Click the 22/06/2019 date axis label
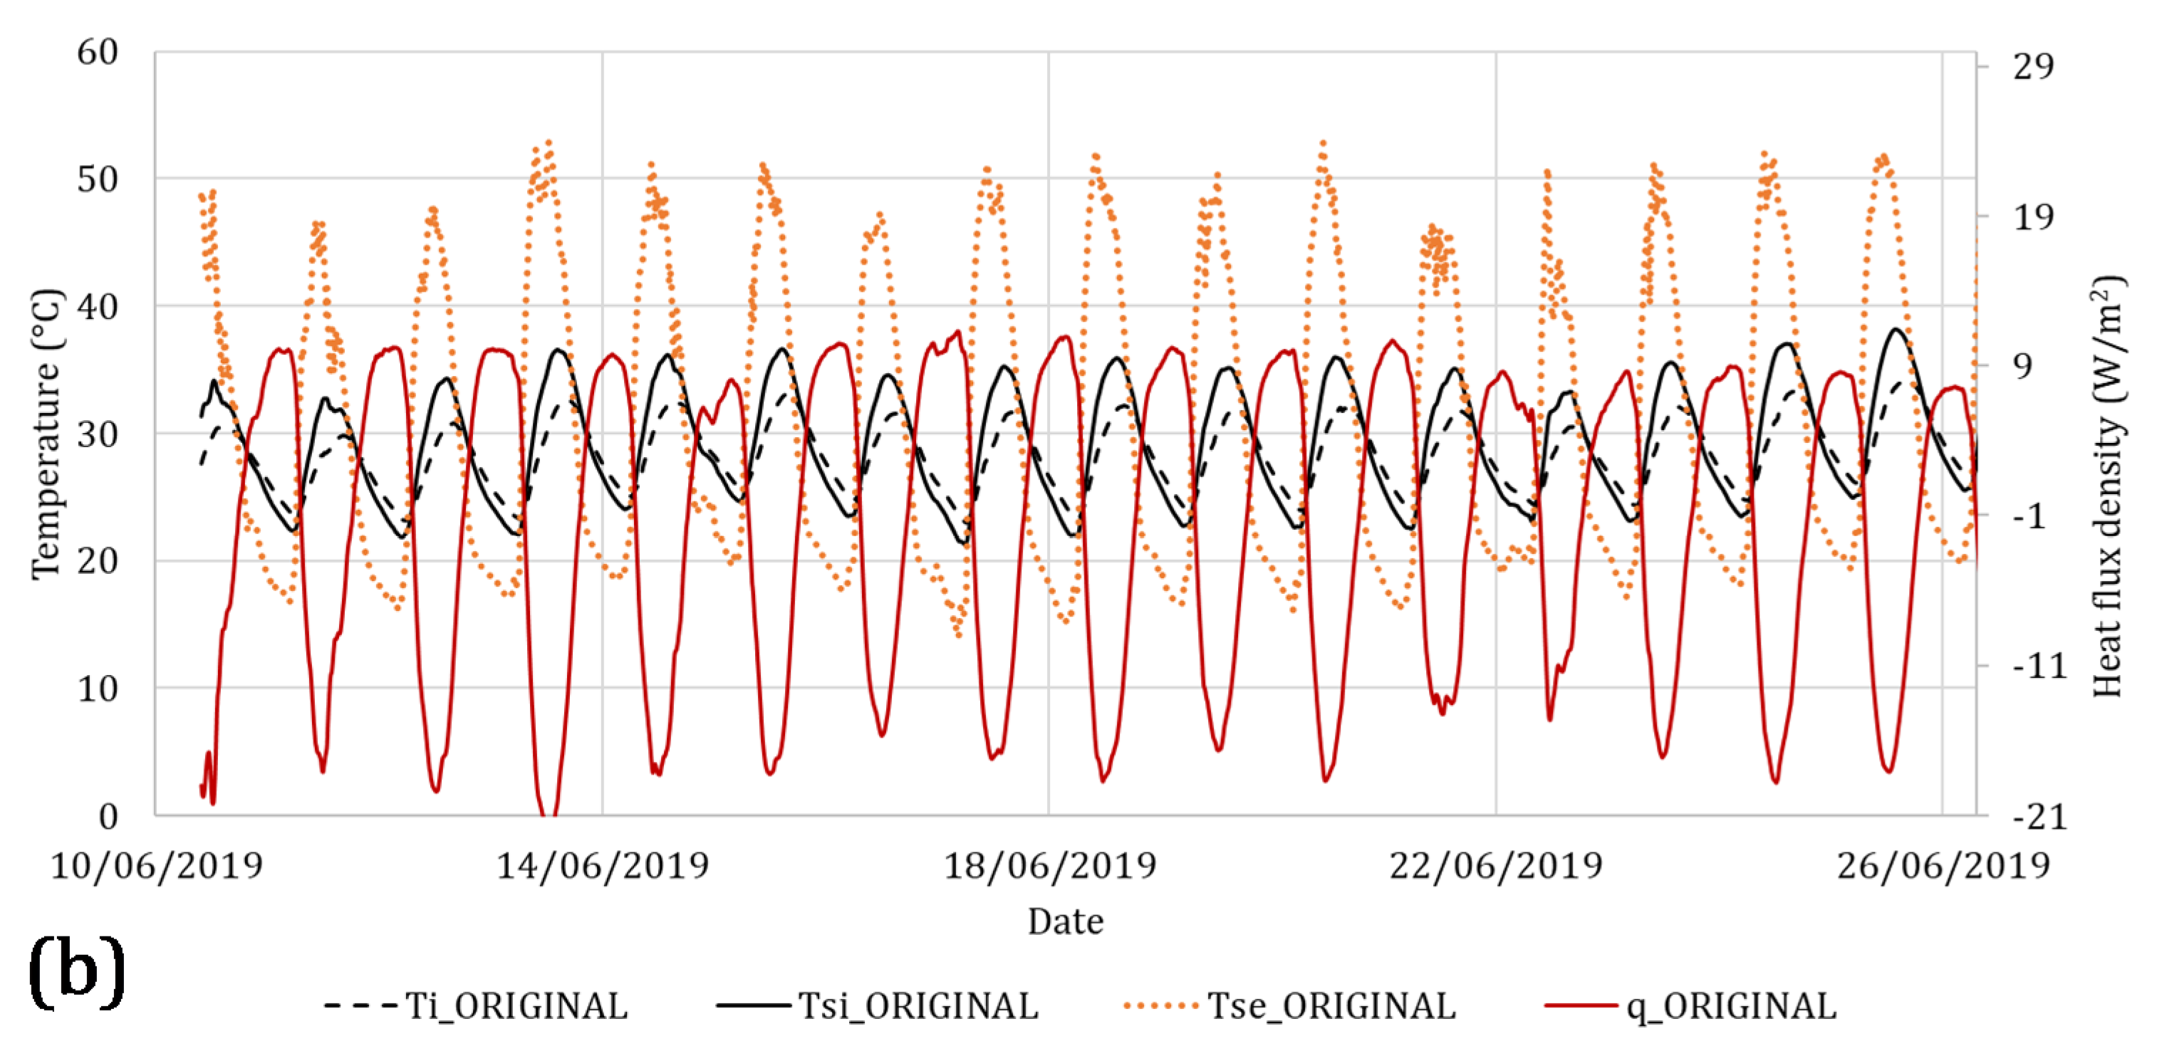 [x=1495, y=866]
